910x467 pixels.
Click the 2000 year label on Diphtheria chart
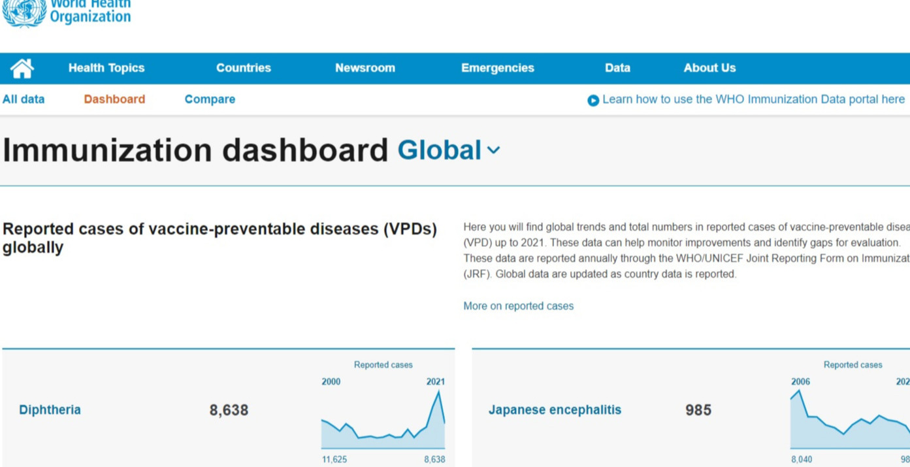coord(331,381)
